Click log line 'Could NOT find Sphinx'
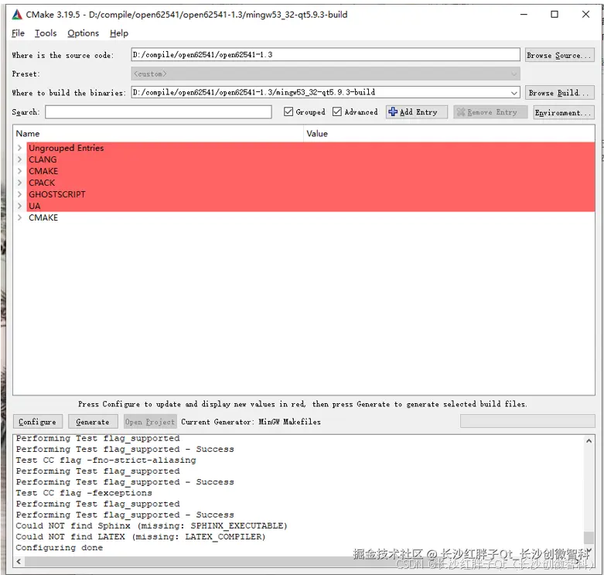 [152, 525]
